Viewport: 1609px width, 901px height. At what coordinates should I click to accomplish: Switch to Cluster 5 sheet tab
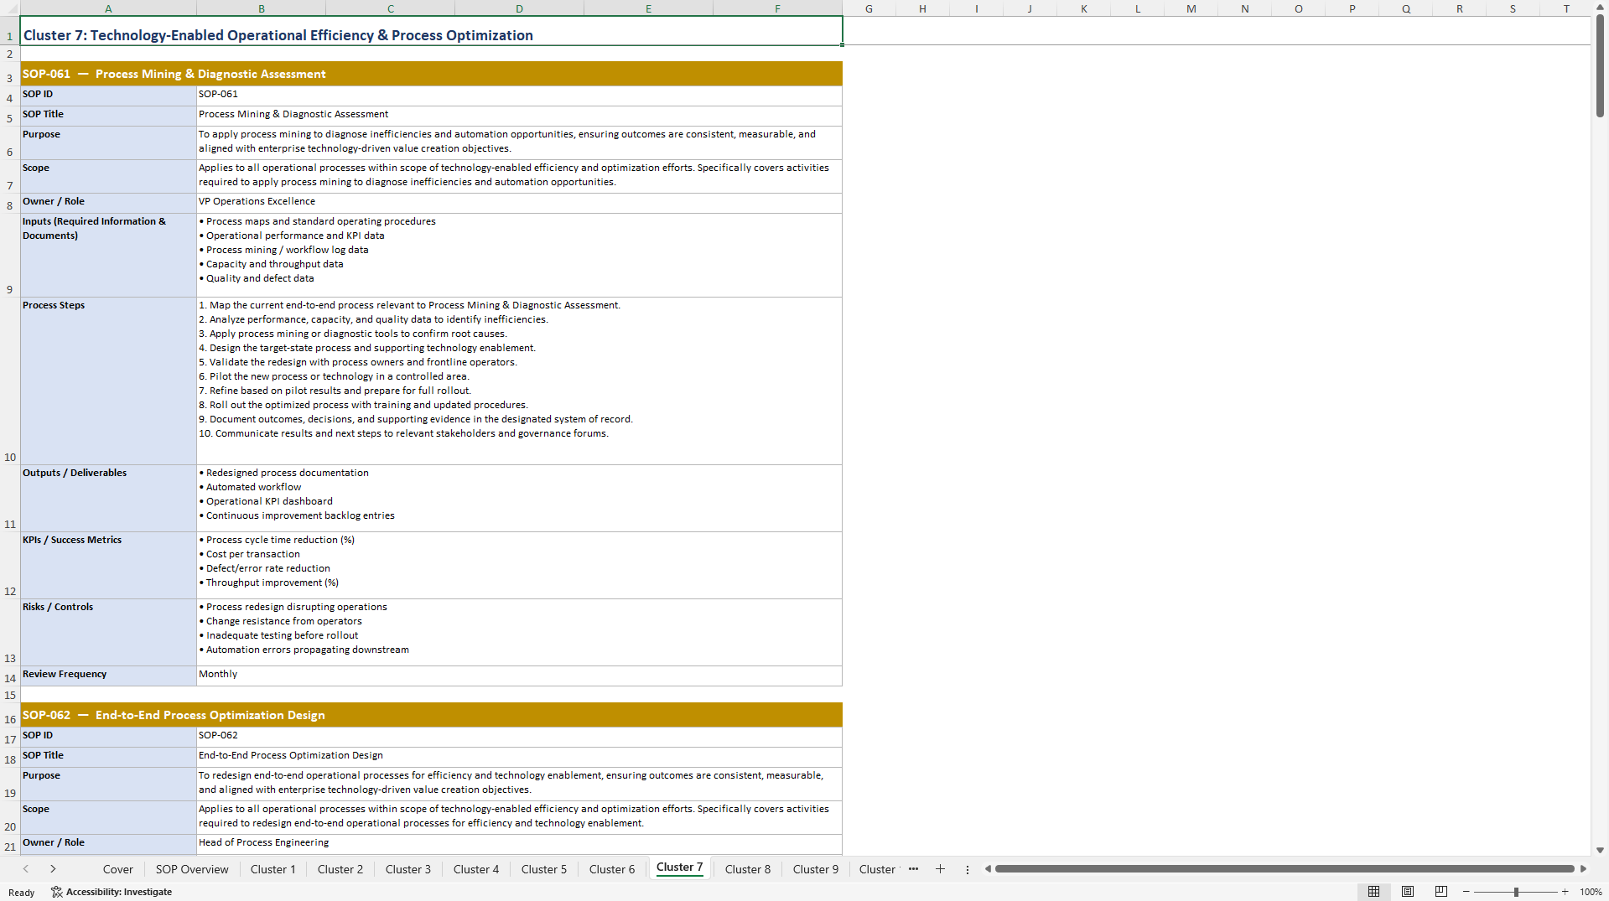point(544,869)
